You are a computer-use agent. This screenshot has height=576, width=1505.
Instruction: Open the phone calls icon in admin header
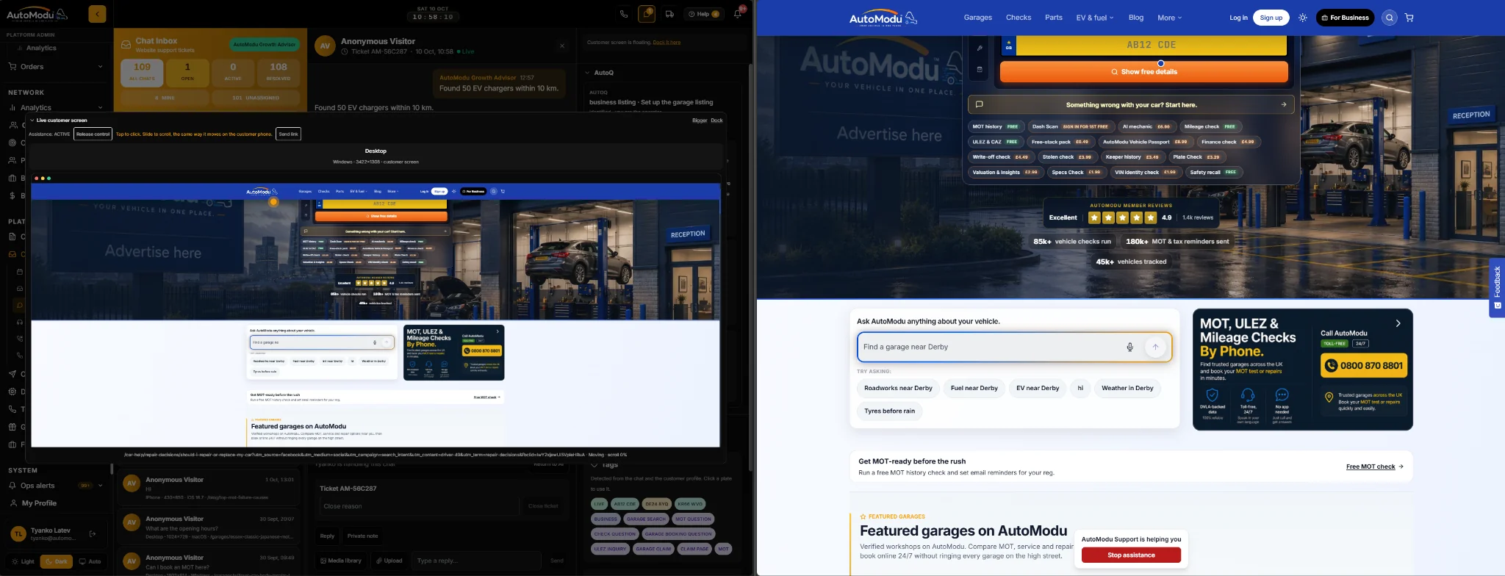pos(624,14)
